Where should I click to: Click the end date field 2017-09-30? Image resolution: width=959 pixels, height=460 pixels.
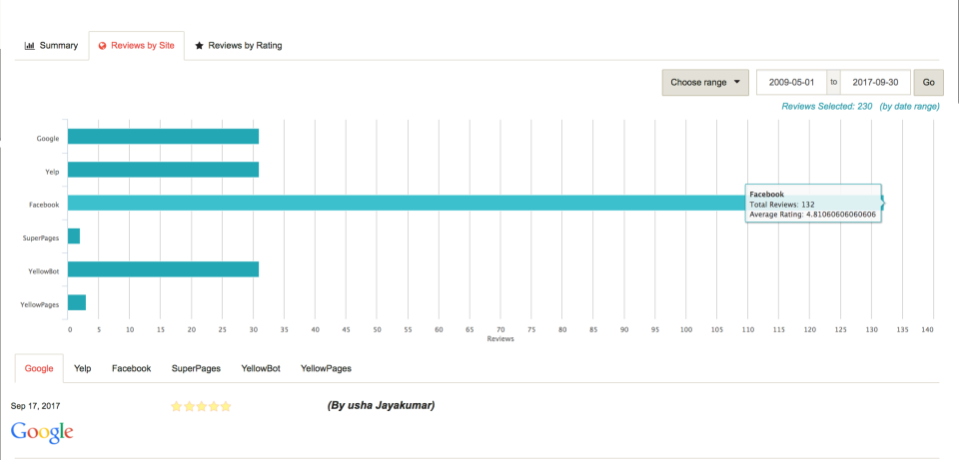click(875, 83)
